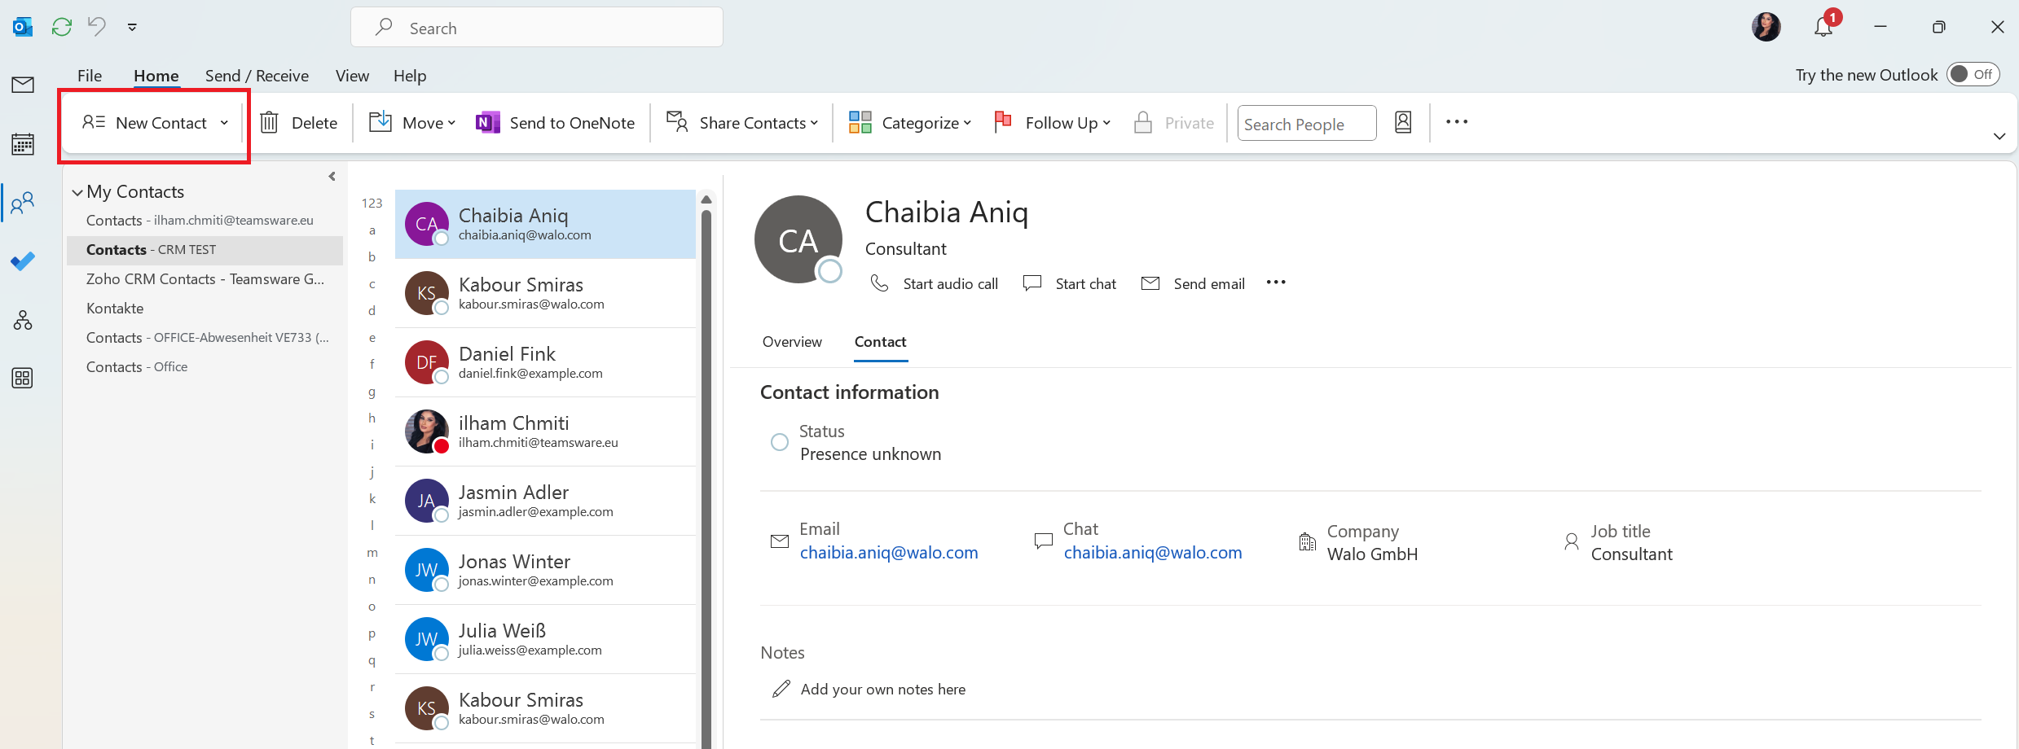
Task: Open the Address Book icon
Action: coord(1403,123)
